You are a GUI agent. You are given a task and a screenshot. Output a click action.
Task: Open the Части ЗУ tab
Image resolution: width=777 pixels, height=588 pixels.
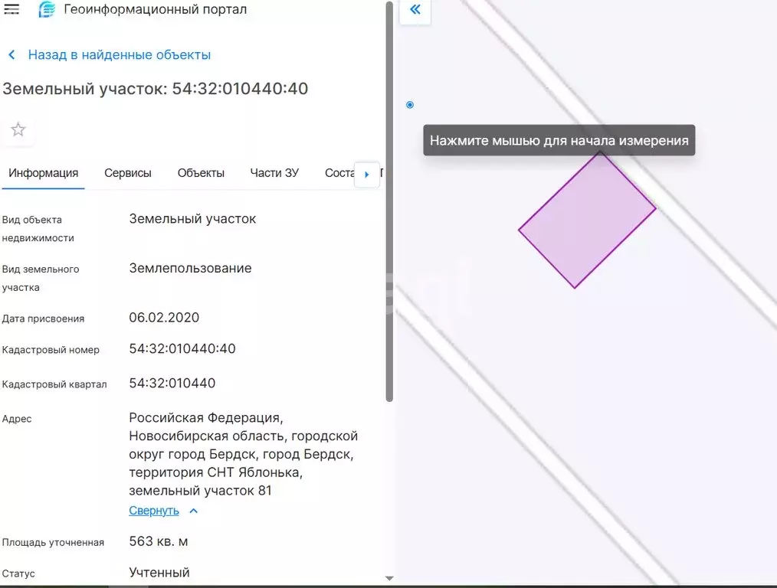tap(274, 173)
